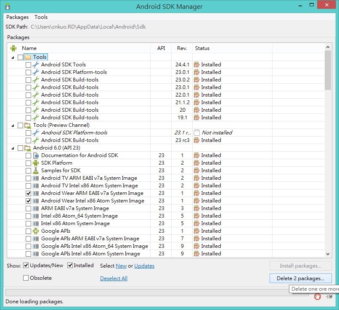Click revision 24.4.1 cell

(182, 65)
